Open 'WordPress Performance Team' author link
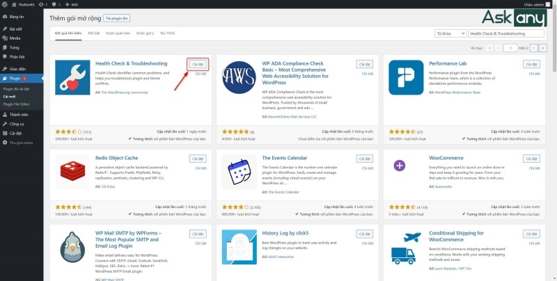This screenshot has width=557, height=281. click(x=457, y=93)
